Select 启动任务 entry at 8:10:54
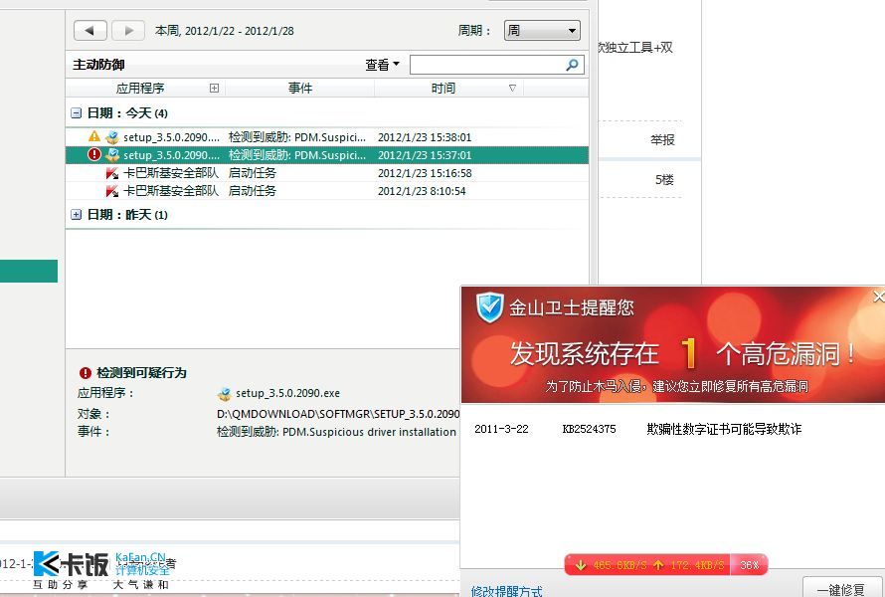The image size is (885, 597). click(253, 191)
